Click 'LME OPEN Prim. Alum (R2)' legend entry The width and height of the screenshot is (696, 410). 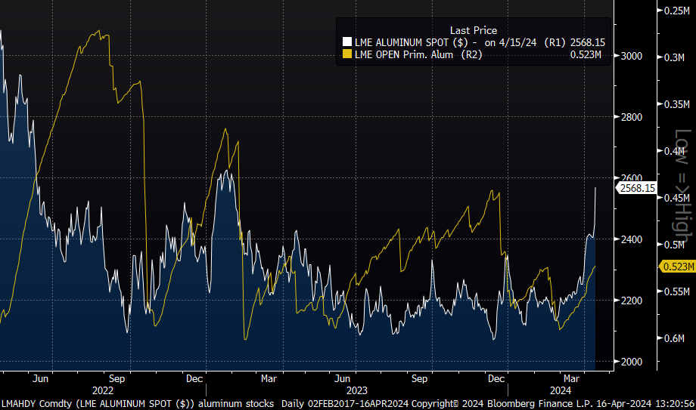pyautogui.click(x=418, y=54)
